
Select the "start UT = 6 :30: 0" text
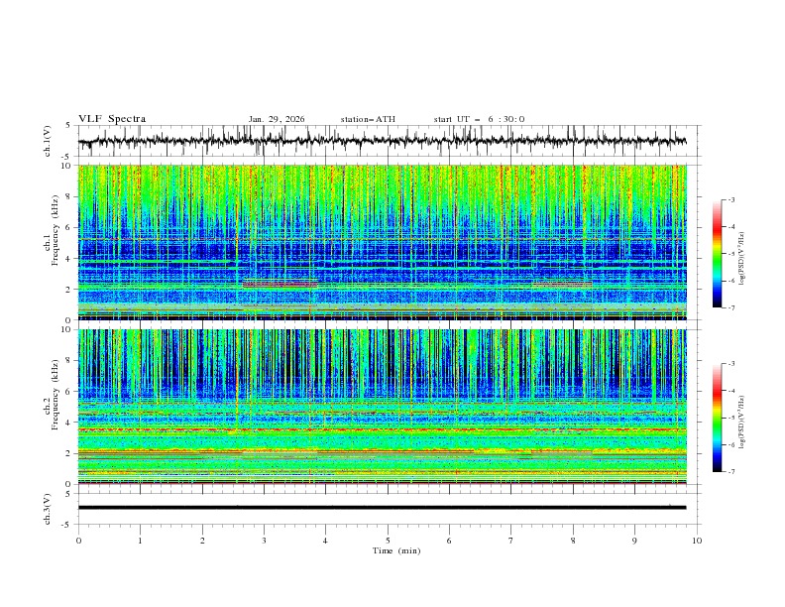479,119
